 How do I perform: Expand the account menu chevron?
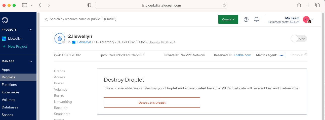click(x=312, y=19)
